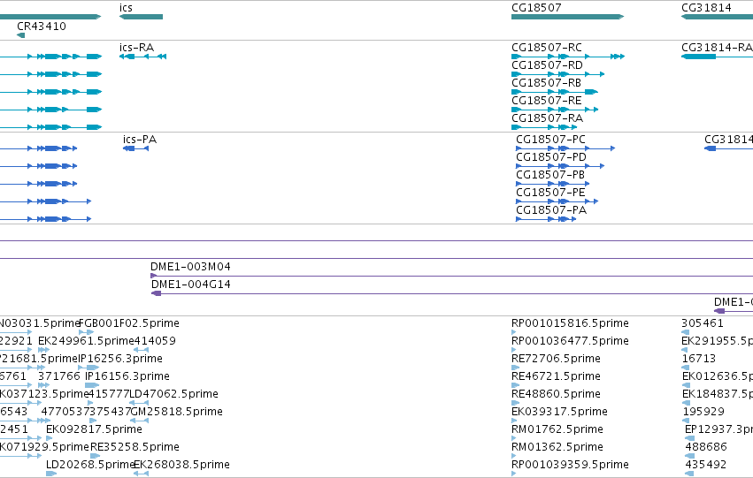Select the ics-RA transcript glyph

pyautogui.click(x=142, y=57)
